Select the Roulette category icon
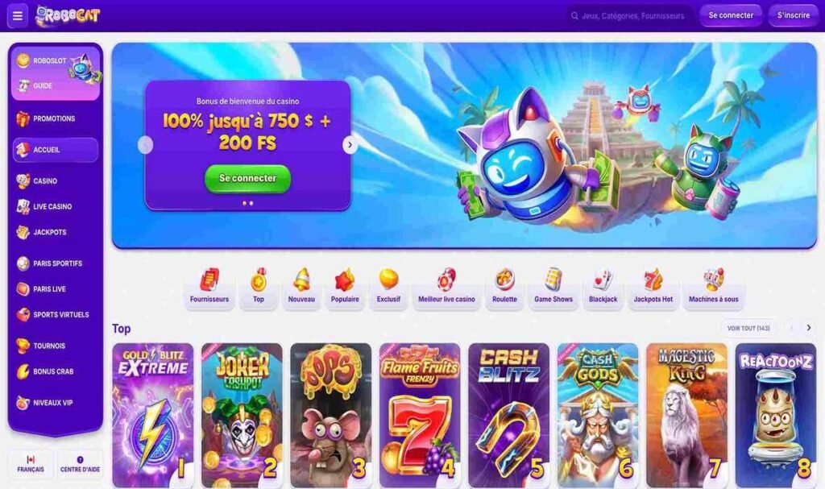825x489 pixels. (x=504, y=280)
